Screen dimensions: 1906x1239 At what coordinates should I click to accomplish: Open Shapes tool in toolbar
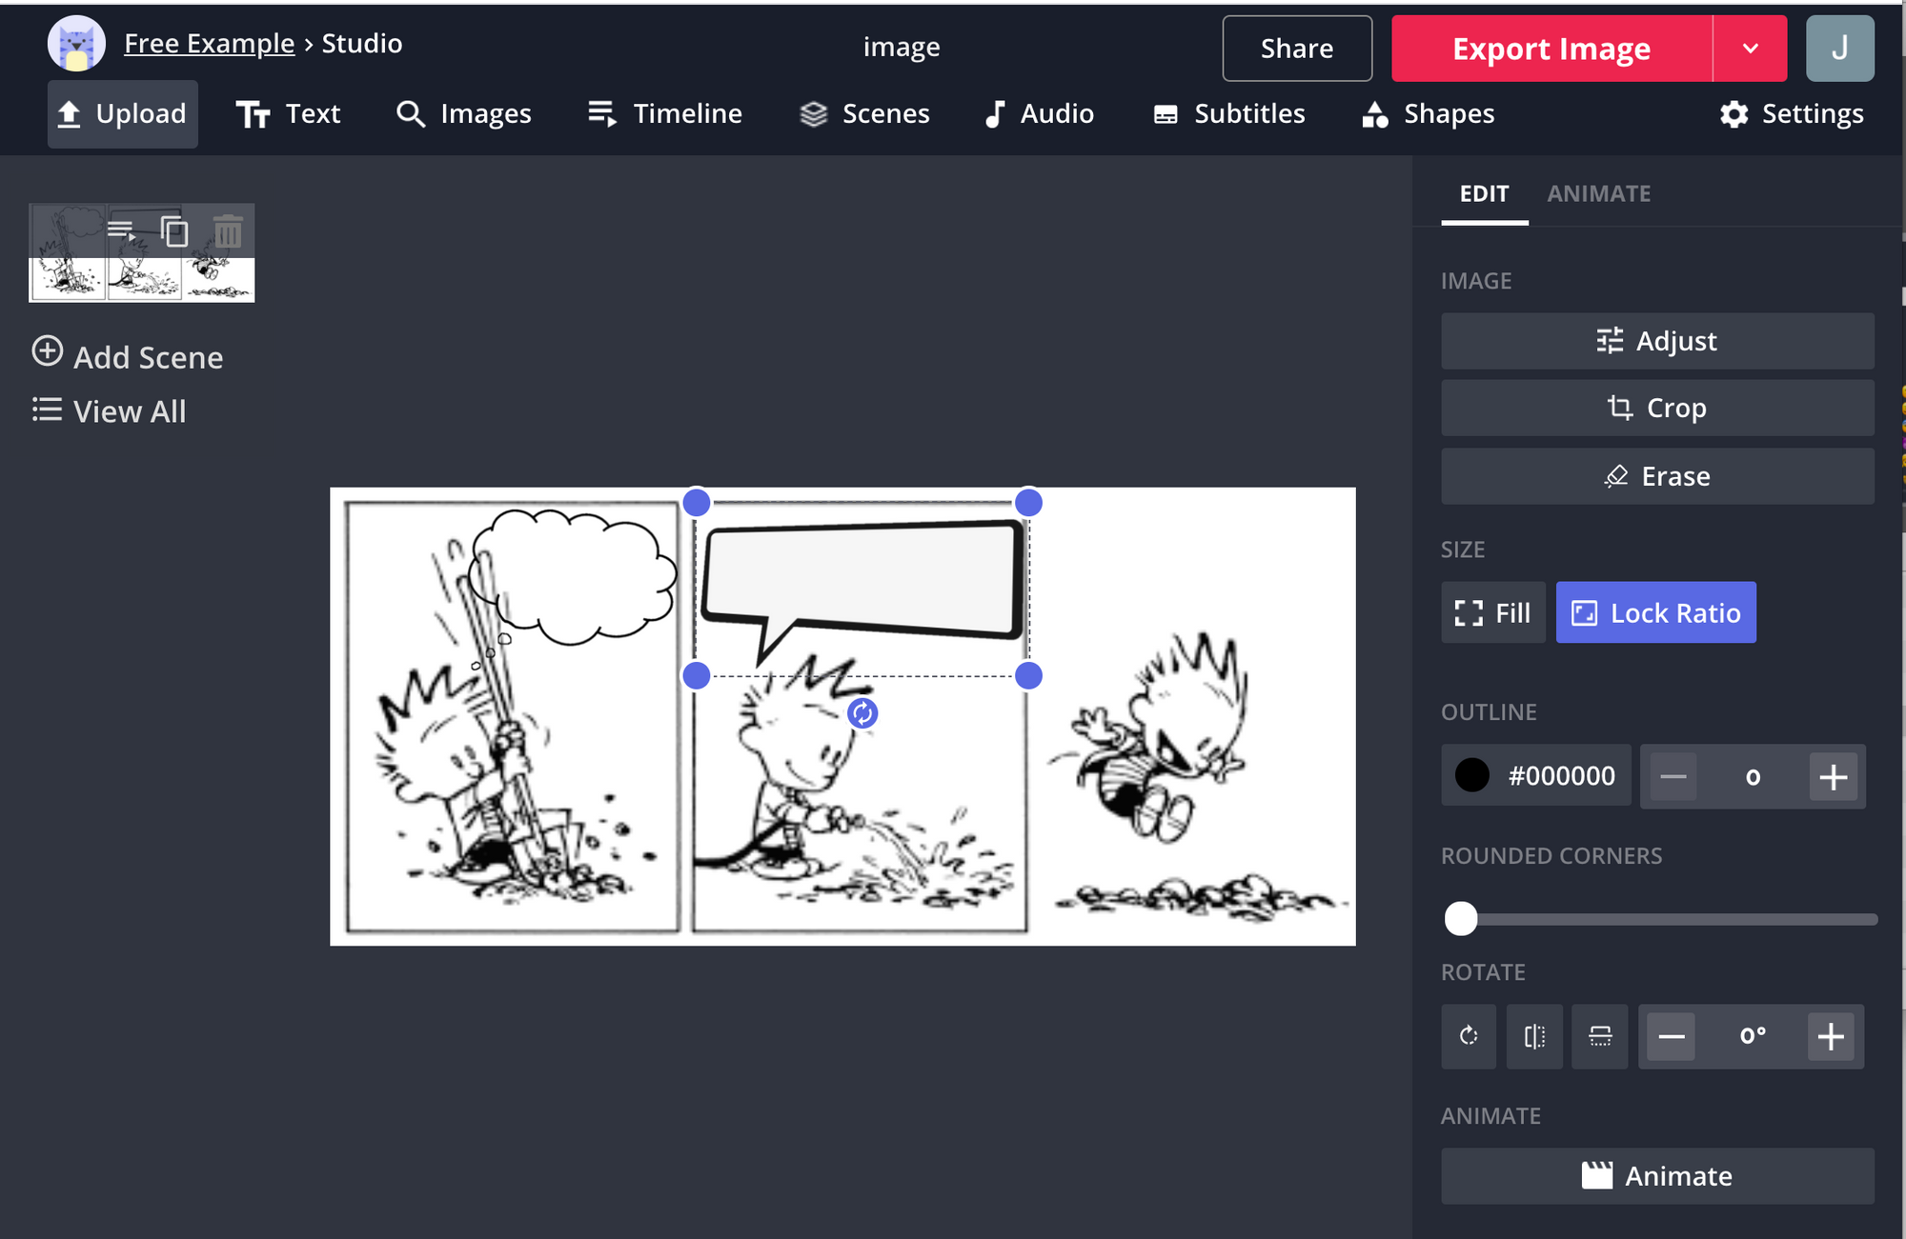pyautogui.click(x=1428, y=114)
